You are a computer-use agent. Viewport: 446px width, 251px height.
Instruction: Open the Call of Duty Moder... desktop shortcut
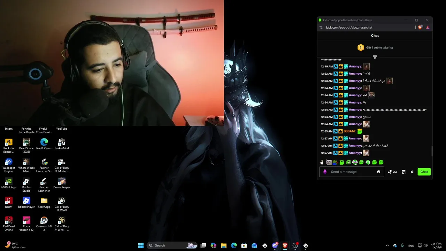pyautogui.click(x=61, y=165)
